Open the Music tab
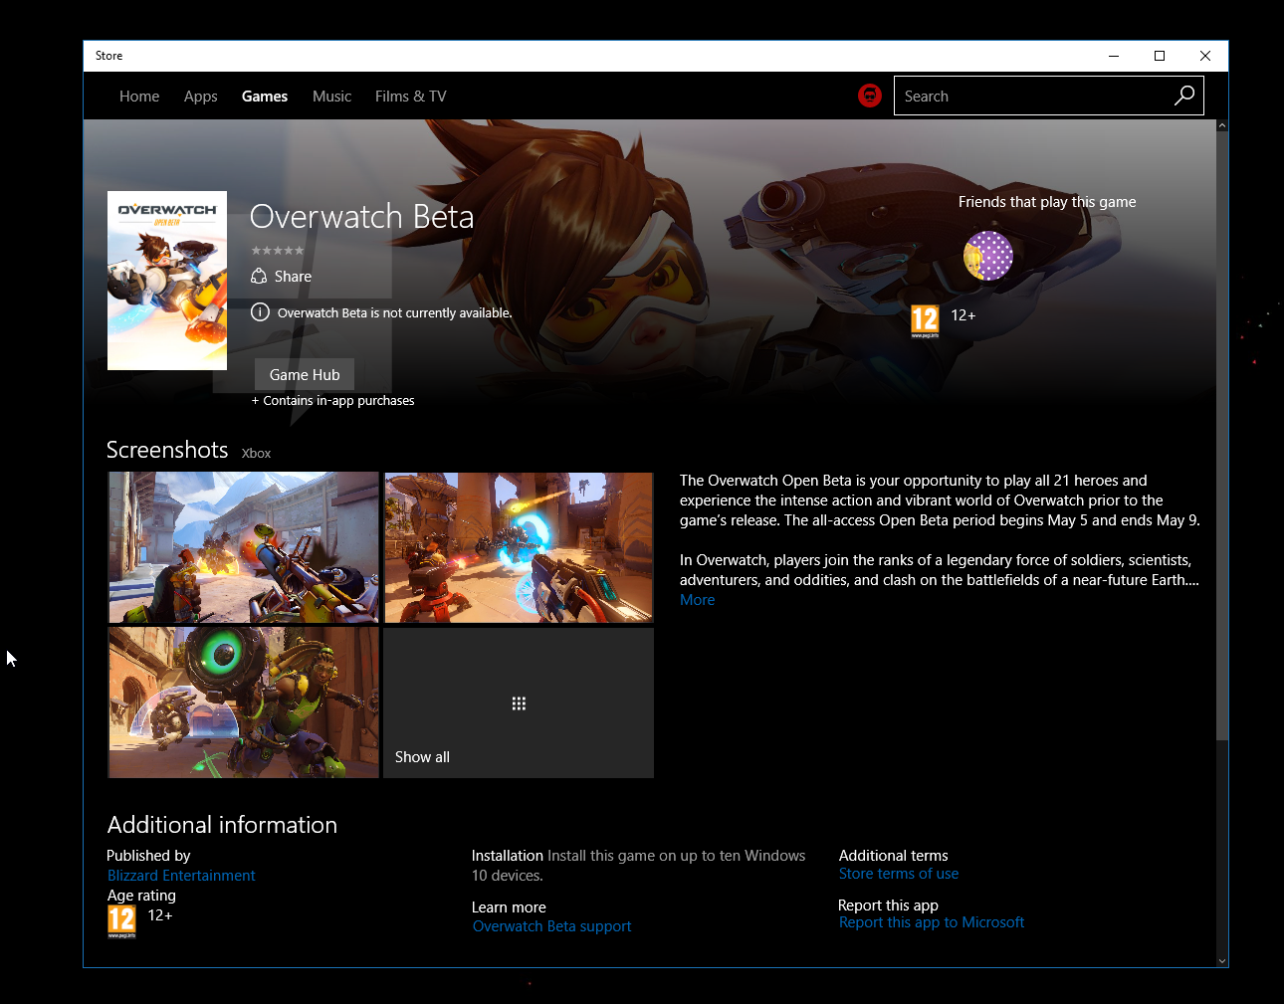1284x1004 pixels. tap(331, 97)
